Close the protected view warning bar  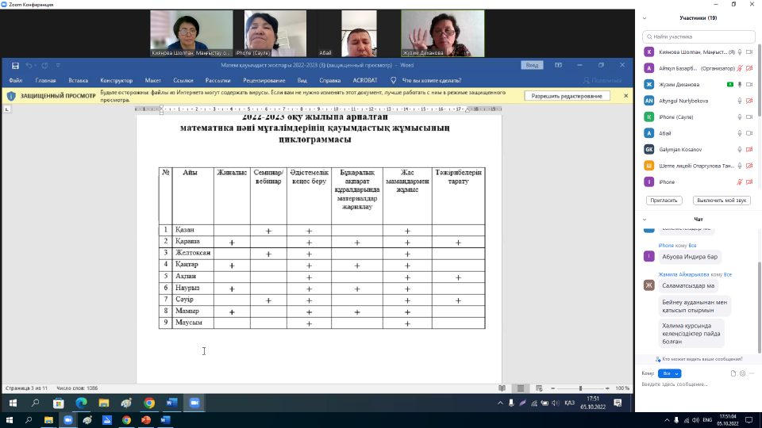coord(625,96)
